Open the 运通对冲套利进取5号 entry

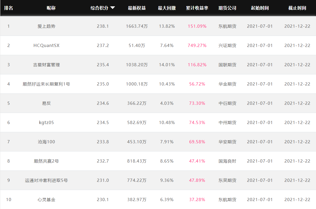[46, 180]
